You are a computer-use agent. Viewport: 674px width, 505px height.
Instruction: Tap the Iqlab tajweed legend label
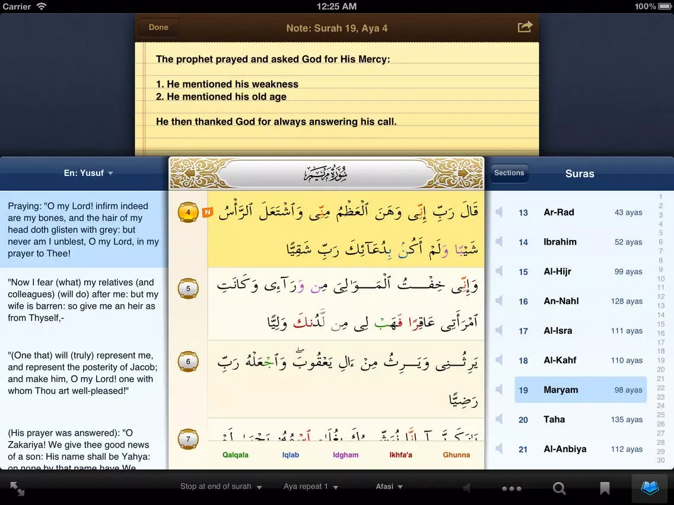[x=291, y=455]
